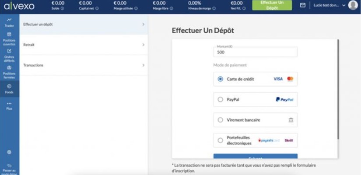The image size is (361, 175).
Task: Choose Virement bancaire radio option
Action: click(x=220, y=120)
